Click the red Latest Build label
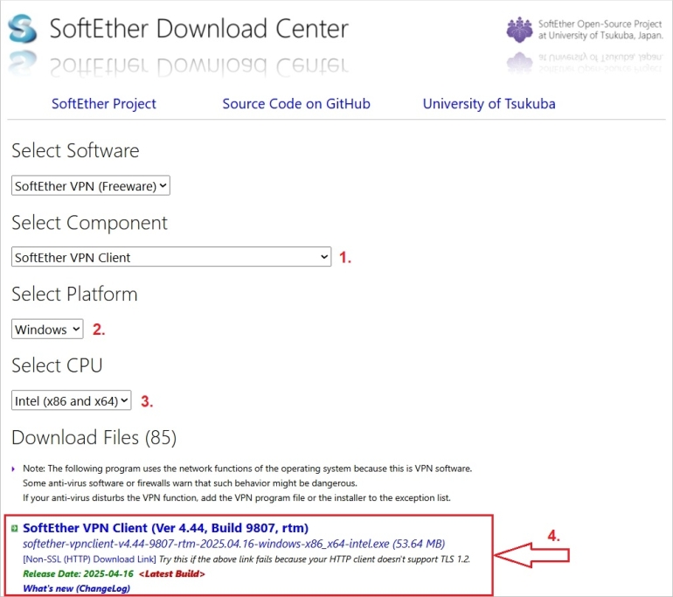 point(171,573)
